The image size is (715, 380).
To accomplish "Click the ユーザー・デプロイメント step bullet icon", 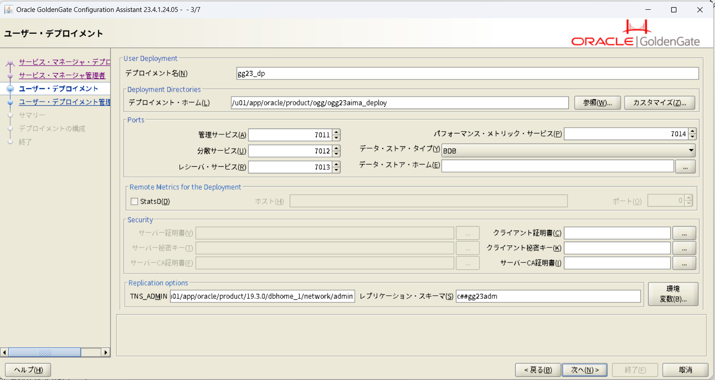I will [x=10, y=89].
